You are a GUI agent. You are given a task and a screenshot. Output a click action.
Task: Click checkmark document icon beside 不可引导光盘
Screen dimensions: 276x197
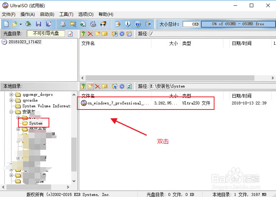70,33
